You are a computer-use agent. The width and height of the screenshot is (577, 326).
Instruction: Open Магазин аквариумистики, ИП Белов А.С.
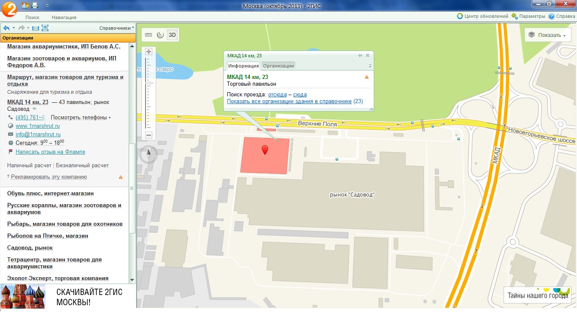pos(64,46)
